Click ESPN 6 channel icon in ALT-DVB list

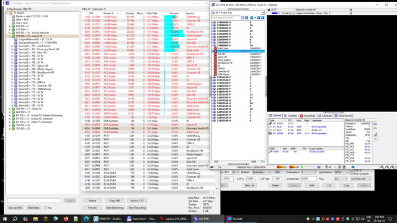[215, 69]
